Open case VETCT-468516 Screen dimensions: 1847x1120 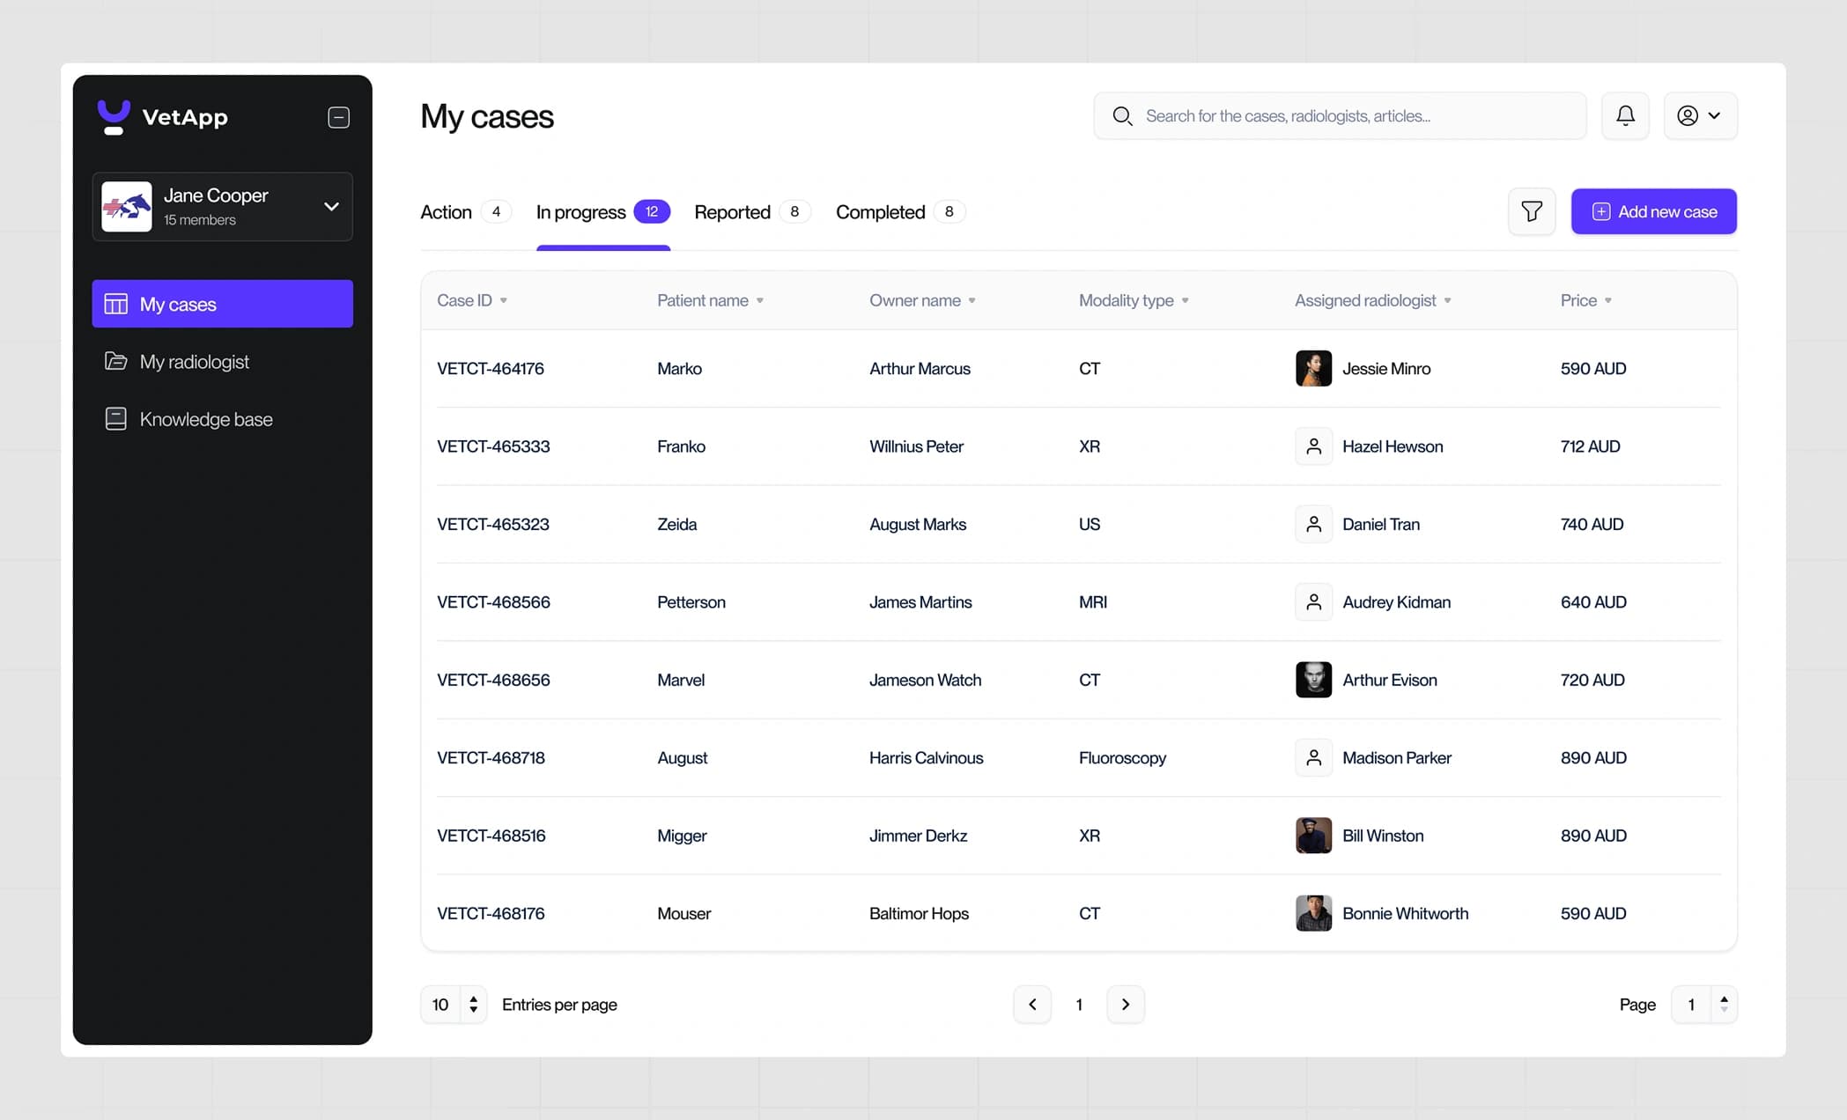pyautogui.click(x=491, y=836)
